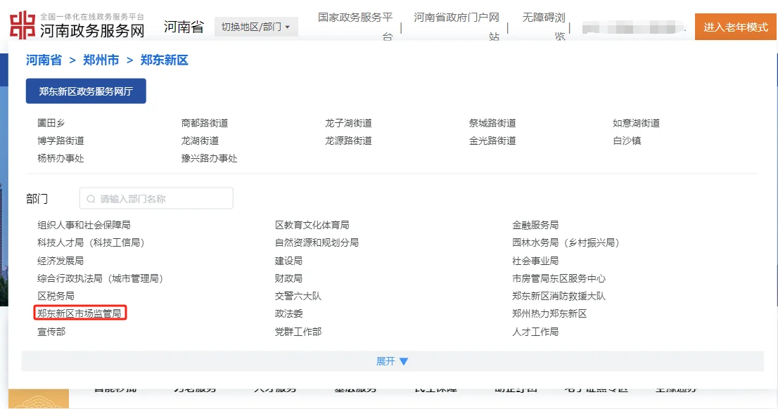Focus the 请输入部门名称 search field
778x409 pixels.
click(156, 198)
